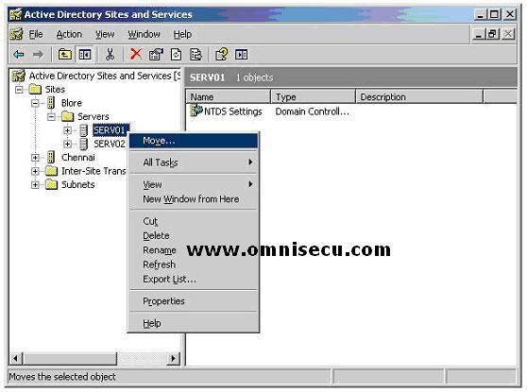
Task: Click the Blore site icon
Action: 51,103
